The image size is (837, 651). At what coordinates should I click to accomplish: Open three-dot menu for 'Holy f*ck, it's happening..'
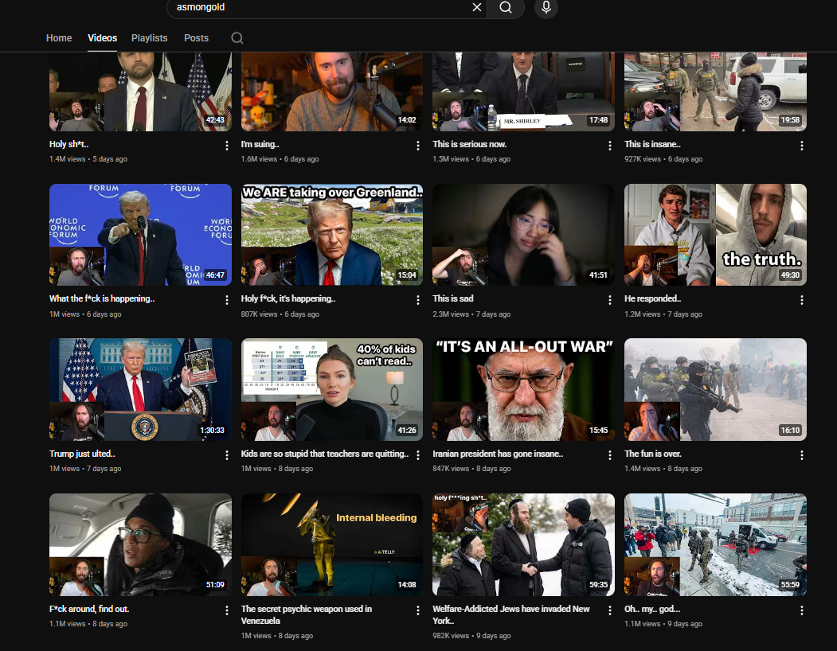coord(418,300)
